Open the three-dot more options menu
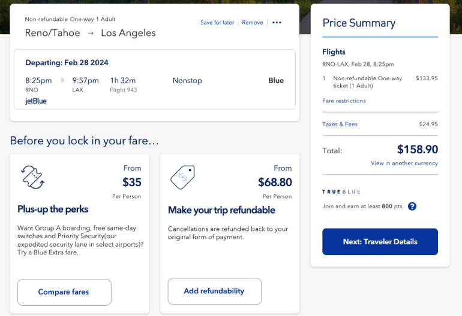Image resolution: width=462 pixels, height=316 pixels. (x=277, y=23)
